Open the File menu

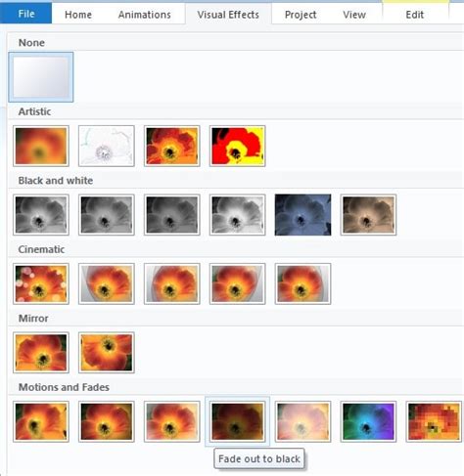click(25, 14)
